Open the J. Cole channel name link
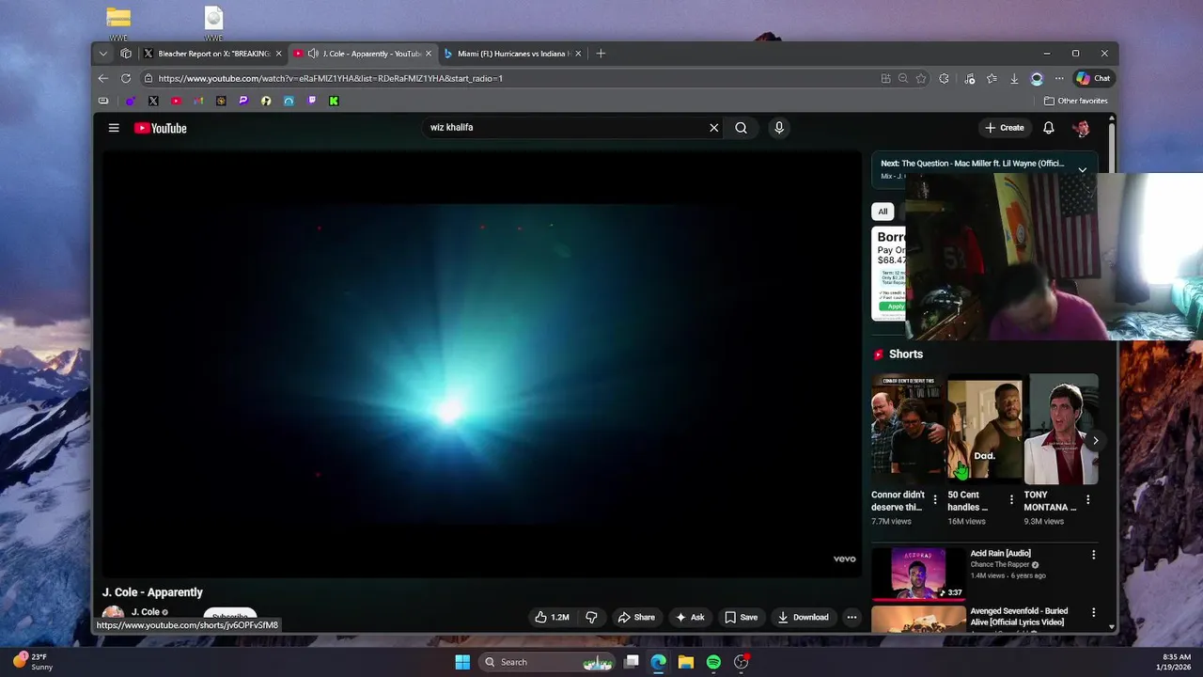Screen dimensions: 1203x677 click(x=146, y=612)
